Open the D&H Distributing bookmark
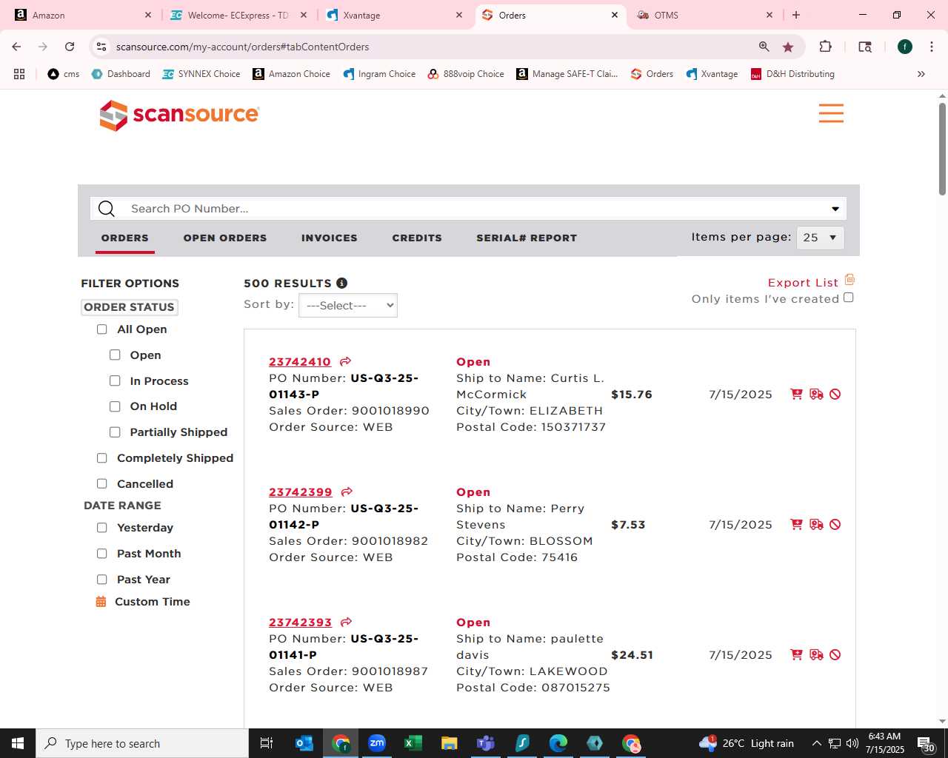948x758 pixels. click(792, 74)
